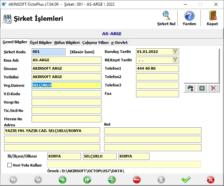Click Tic.Sicil No field

[66, 111]
